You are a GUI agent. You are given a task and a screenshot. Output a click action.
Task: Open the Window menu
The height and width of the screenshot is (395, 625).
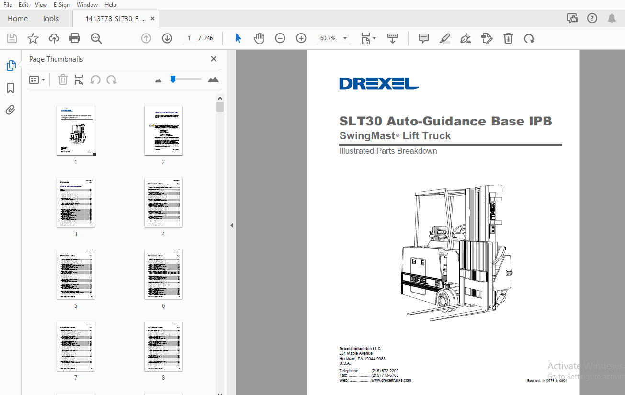coord(87,4)
